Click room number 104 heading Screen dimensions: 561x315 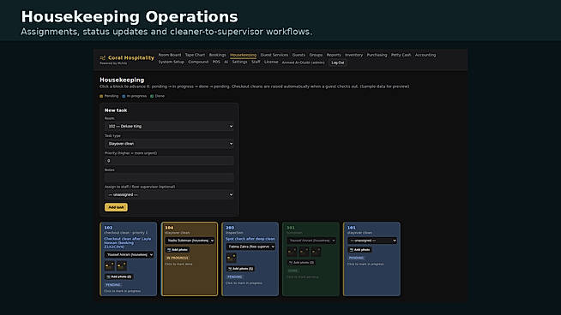coord(169,228)
